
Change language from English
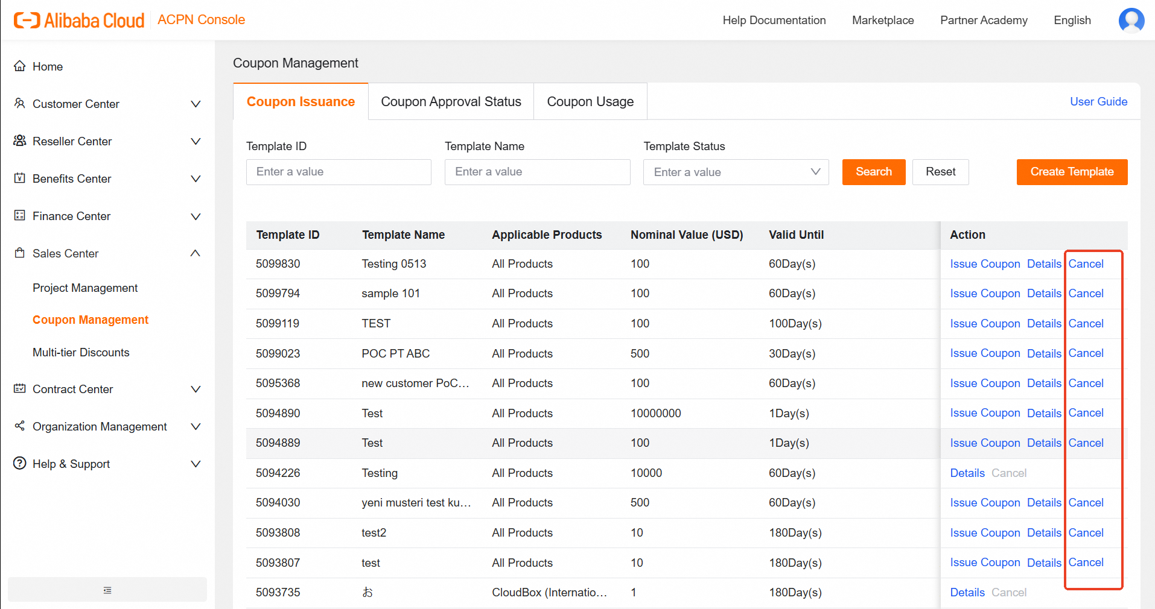coord(1072,20)
